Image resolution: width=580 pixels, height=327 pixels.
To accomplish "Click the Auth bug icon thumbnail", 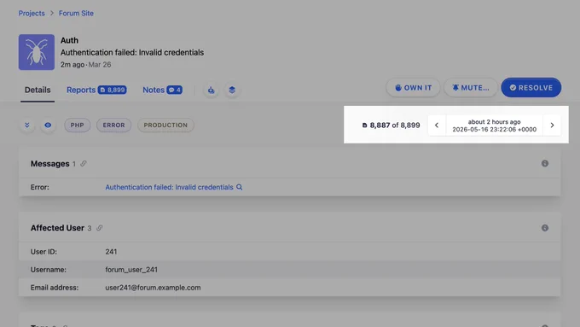I will [37, 52].
